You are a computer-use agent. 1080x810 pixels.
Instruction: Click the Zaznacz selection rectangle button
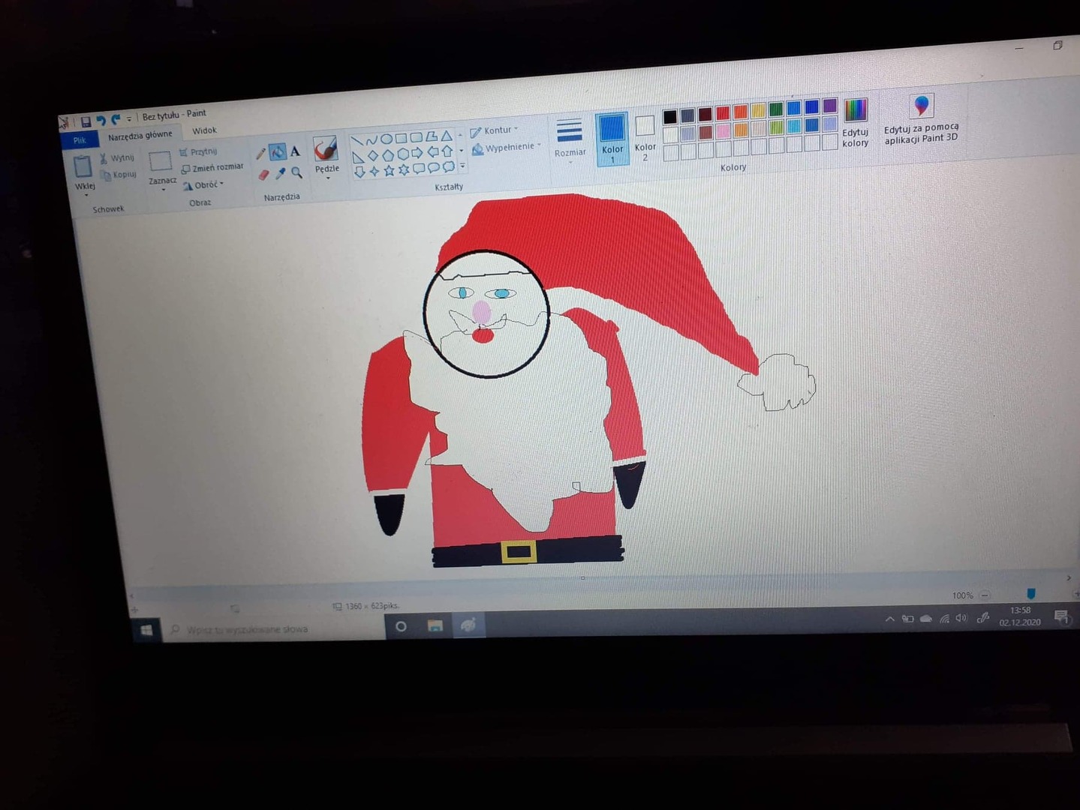point(160,160)
